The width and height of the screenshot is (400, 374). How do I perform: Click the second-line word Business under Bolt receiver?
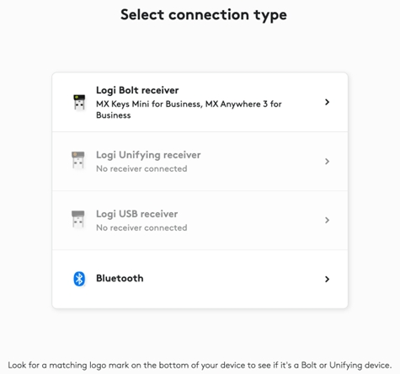click(114, 115)
